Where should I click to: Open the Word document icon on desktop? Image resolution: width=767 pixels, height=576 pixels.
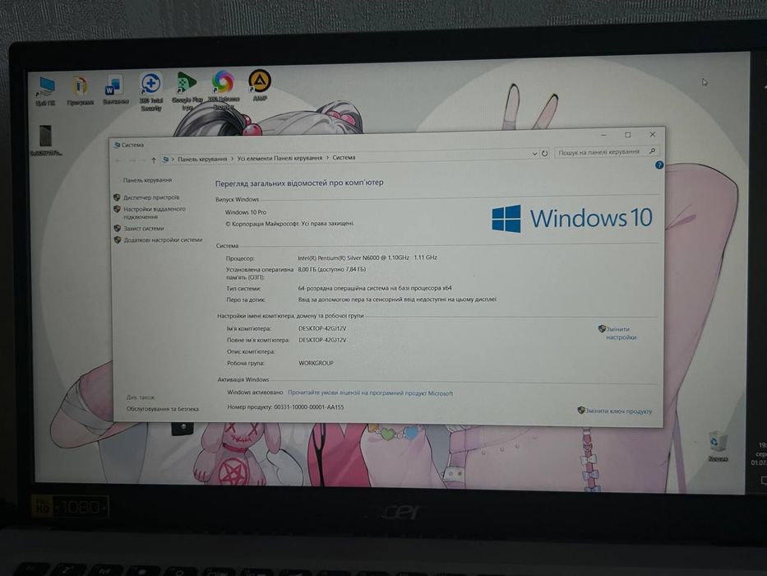click(x=115, y=90)
